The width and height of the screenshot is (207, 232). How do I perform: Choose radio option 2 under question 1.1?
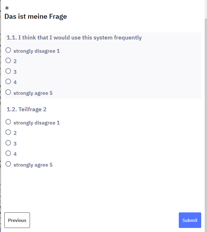8,61
